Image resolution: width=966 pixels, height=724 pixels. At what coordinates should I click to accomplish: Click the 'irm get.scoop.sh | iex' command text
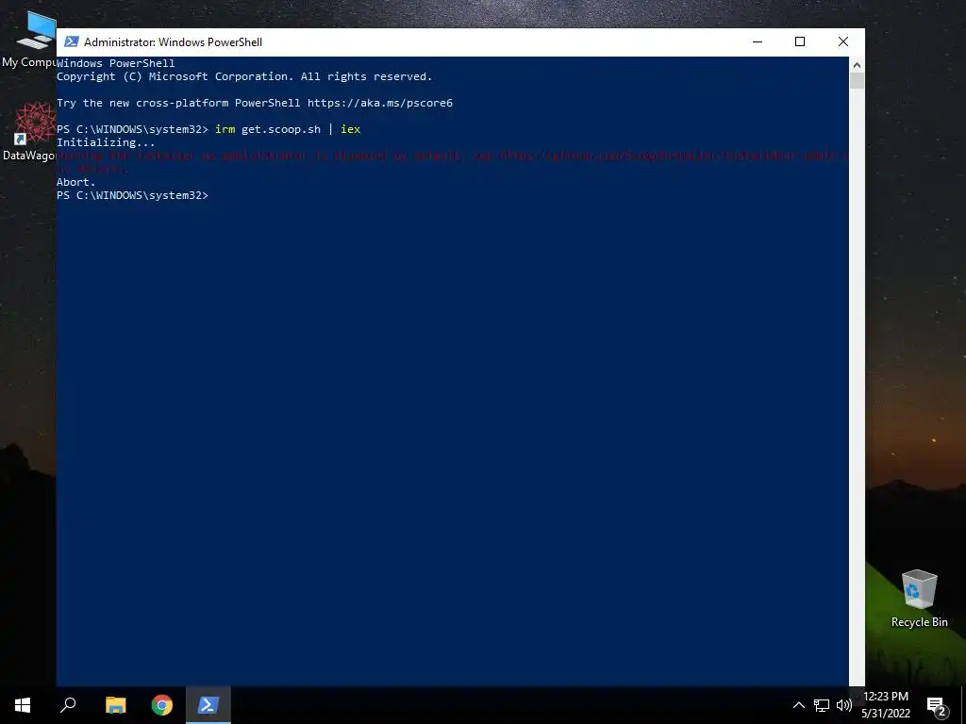coord(288,129)
